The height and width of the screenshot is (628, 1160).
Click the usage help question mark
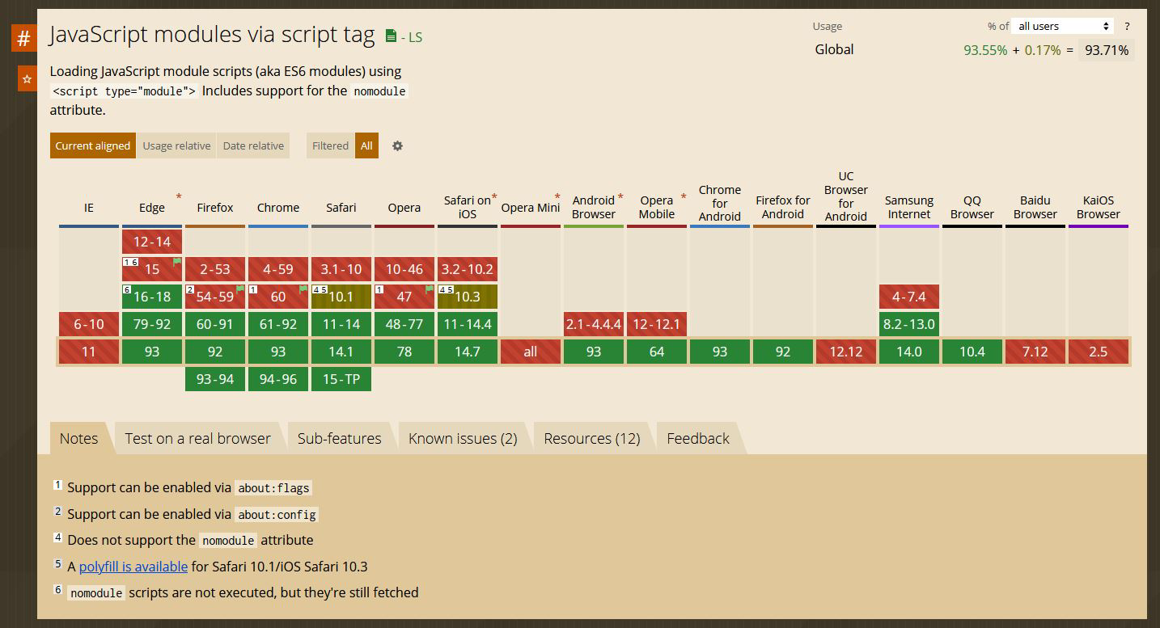(1127, 26)
